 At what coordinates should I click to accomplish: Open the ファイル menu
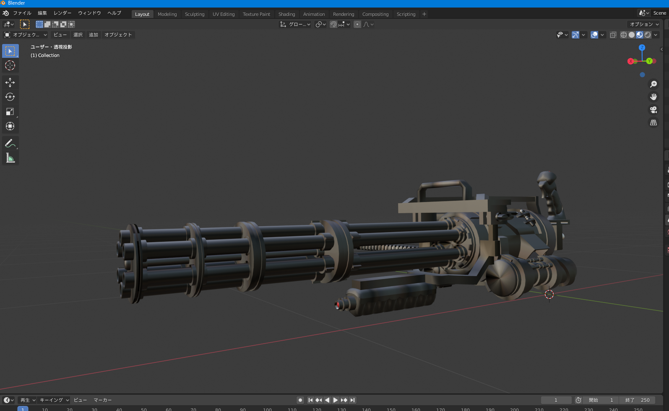(22, 13)
